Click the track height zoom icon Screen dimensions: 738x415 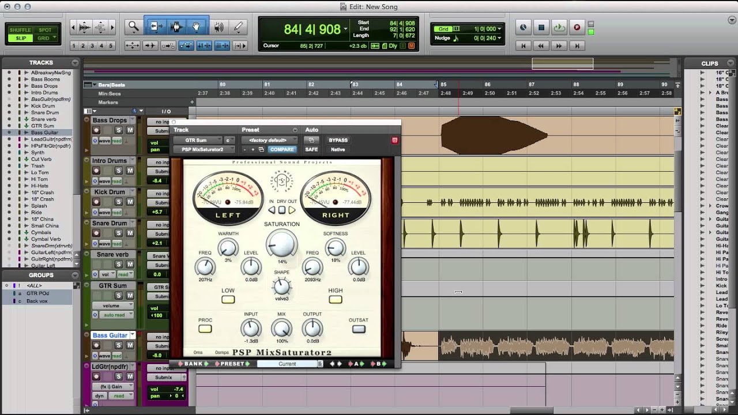pos(100,27)
